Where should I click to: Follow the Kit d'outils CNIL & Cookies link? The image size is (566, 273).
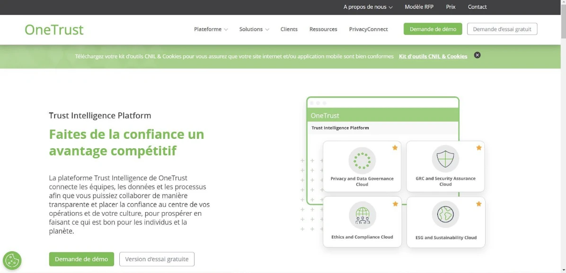click(x=433, y=56)
